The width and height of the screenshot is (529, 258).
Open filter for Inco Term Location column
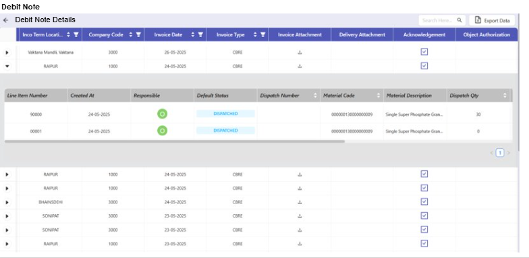76,35
